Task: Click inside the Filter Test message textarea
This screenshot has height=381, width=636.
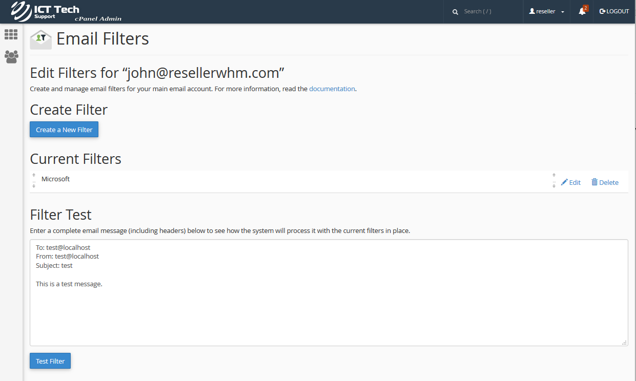Action: tap(328, 307)
